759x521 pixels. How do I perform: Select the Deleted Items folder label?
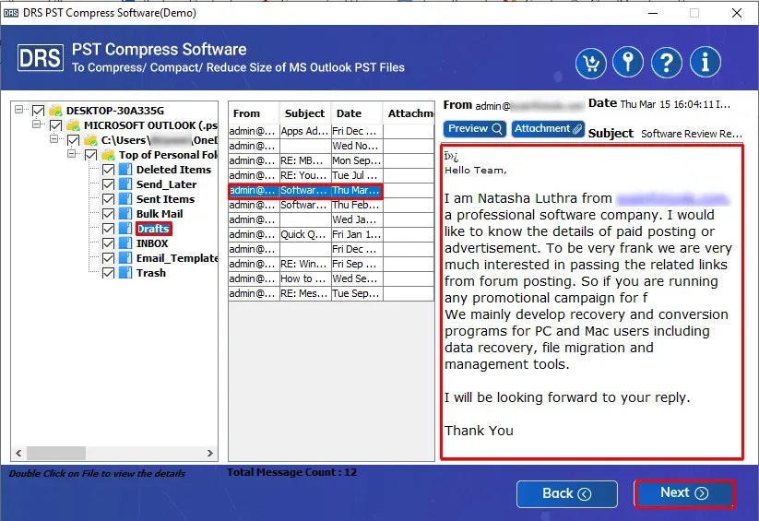[x=173, y=170]
